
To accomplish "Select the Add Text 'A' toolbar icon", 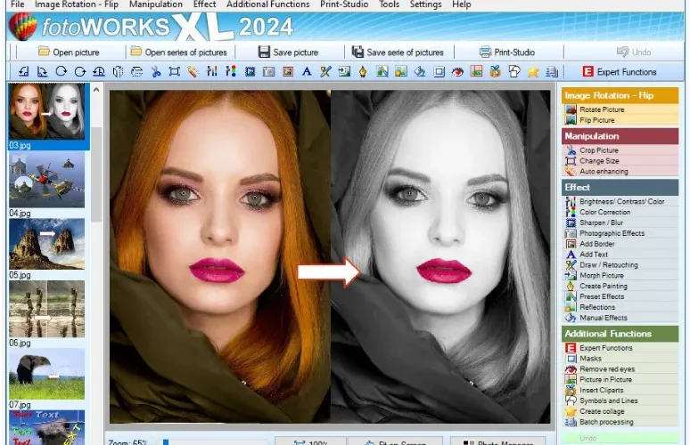I will pyautogui.click(x=307, y=71).
